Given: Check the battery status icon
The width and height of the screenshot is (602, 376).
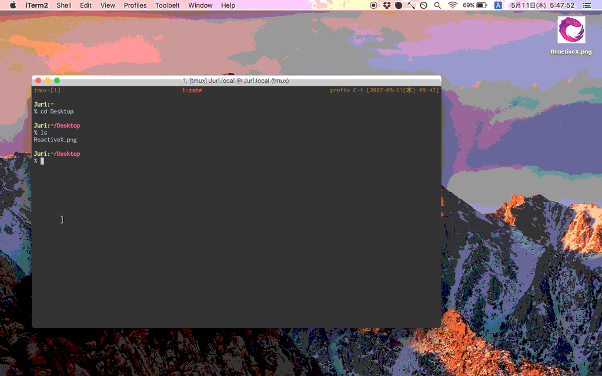Looking at the screenshot, I should click(x=481, y=5).
